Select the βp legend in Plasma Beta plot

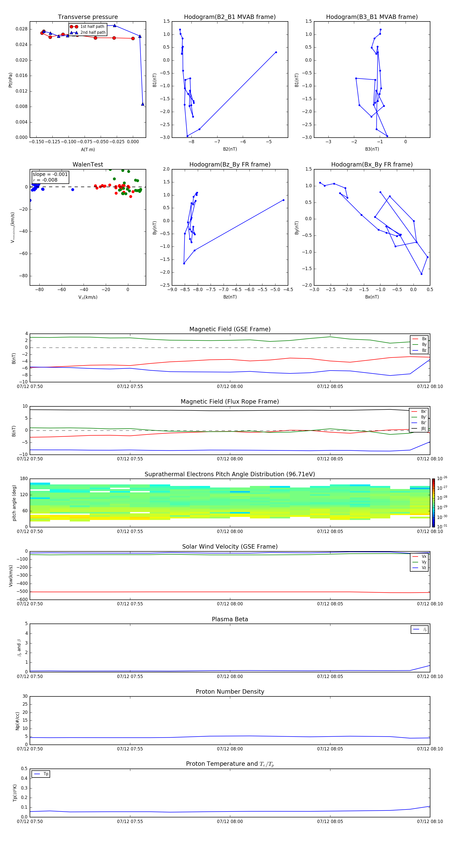click(420, 629)
